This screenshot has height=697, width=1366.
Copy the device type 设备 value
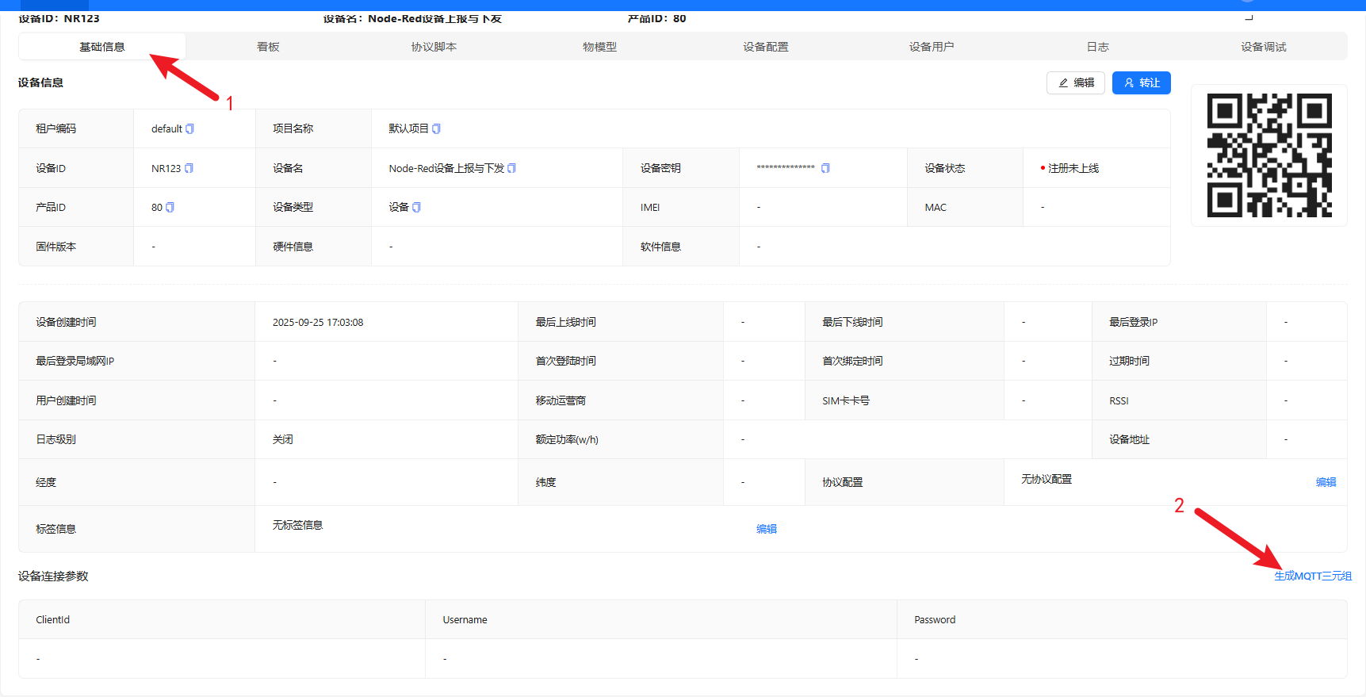click(x=416, y=207)
